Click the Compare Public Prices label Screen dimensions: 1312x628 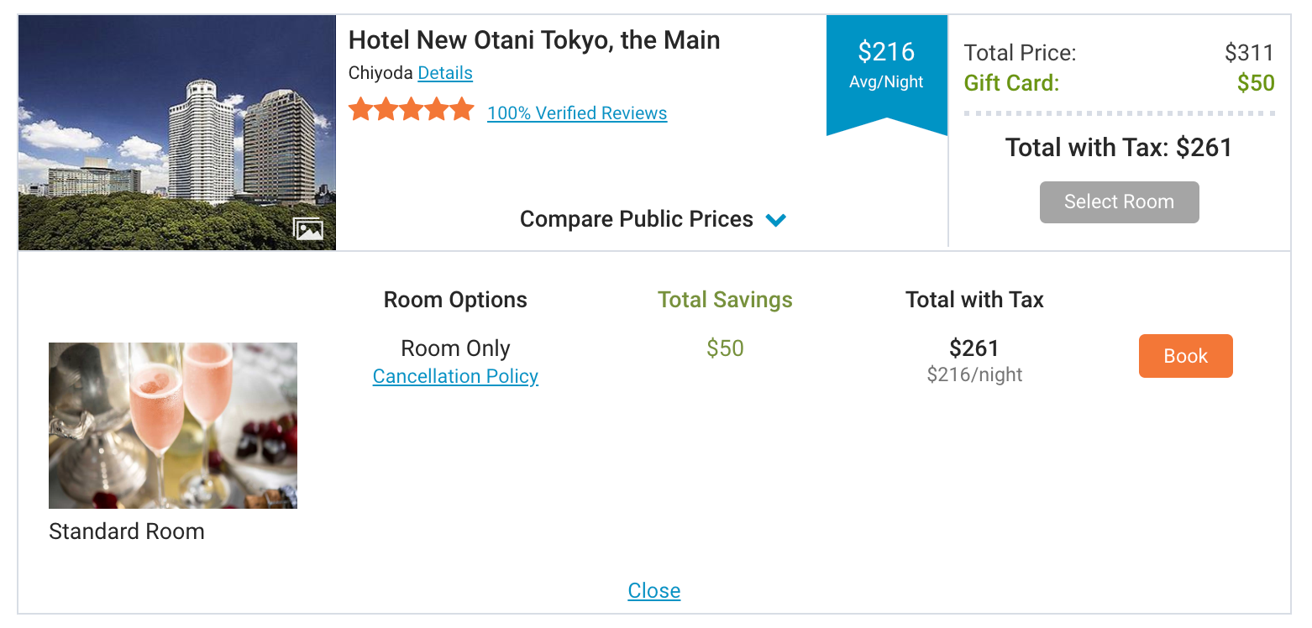(636, 219)
